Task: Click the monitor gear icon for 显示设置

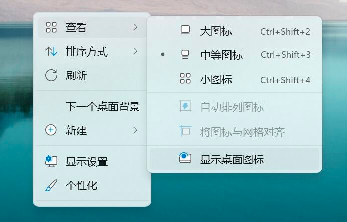Action: point(51,161)
